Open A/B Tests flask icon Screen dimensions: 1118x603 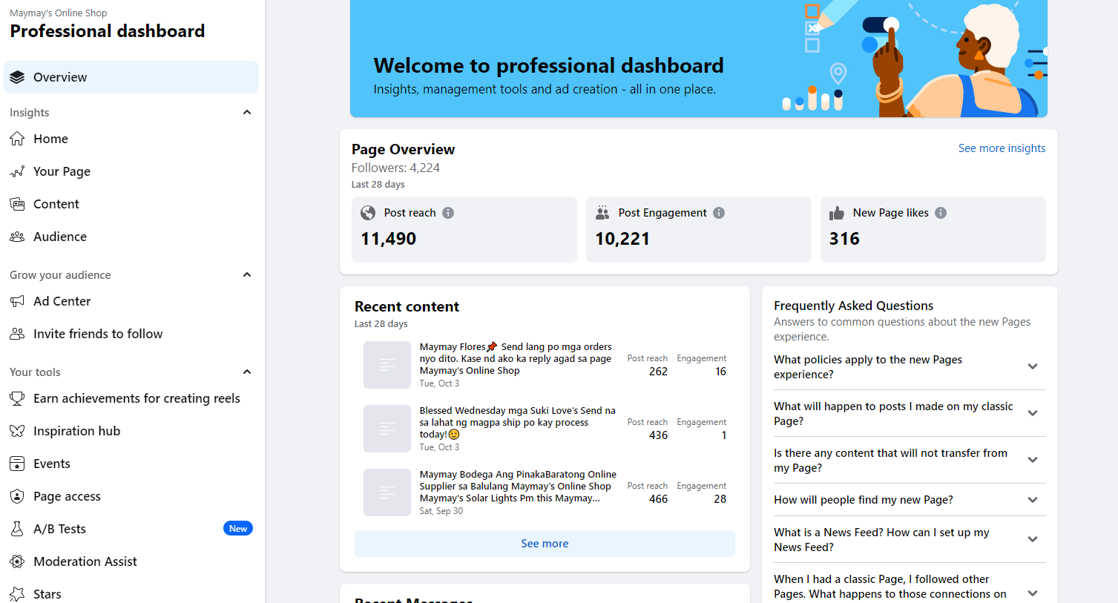click(x=17, y=529)
